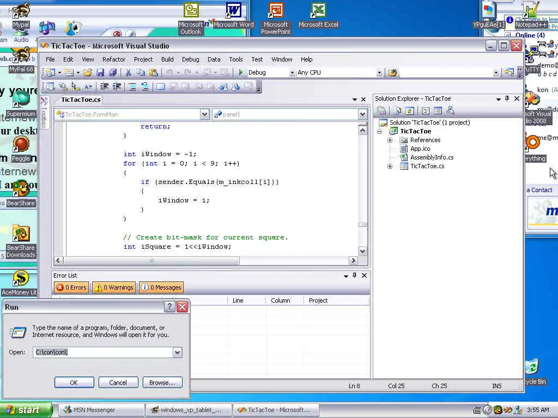Click the Paste clipboard icon
The width and height of the screenshot is (558, 418).
coord(153,72)
